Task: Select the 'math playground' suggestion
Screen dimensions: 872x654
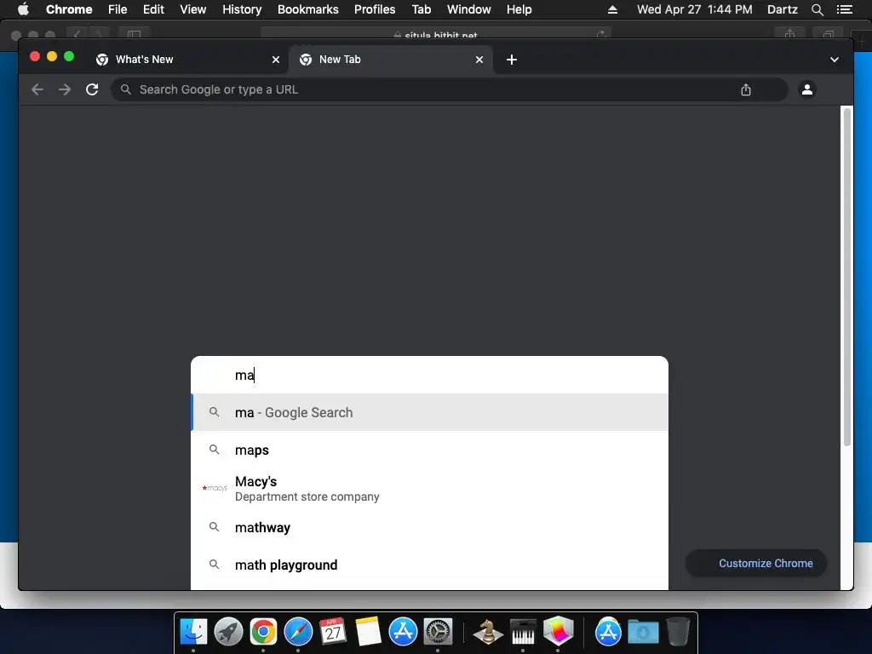Action: pos(429,565)
